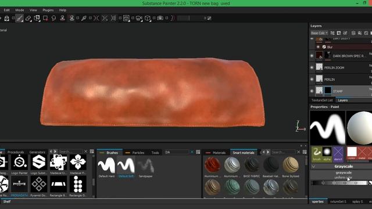Go to next alpha shelf tab arrow
This screenshot has height=209, width=372.
click(55, 152)
